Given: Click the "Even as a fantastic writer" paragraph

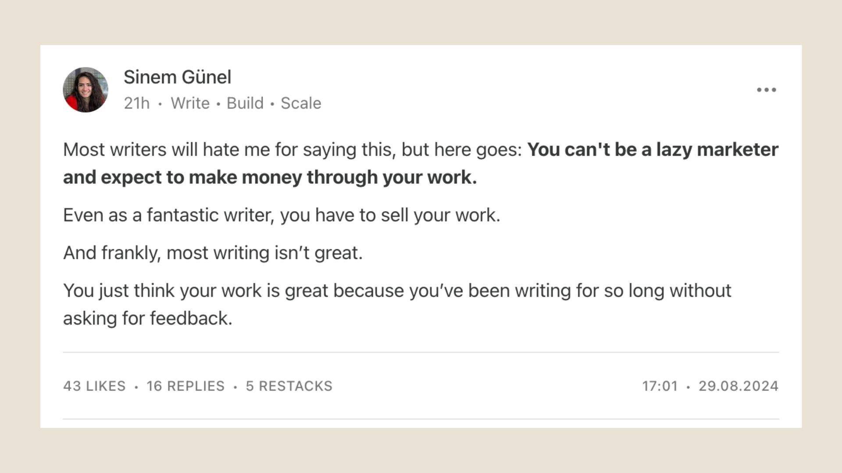Looking at the screenshot, I should click(x=282, y=215).
